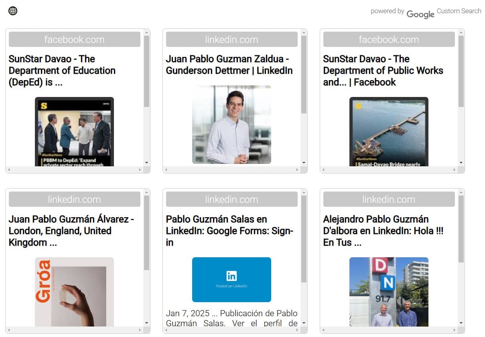This screenshot has width=485, height=337.
Task: Open the Google Custom Search logo link
Action: tap(420, 14)
